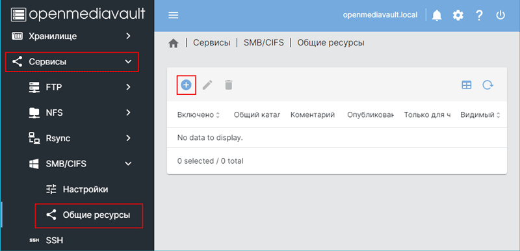Expand the Хранилище chevron

click(128, 36)
